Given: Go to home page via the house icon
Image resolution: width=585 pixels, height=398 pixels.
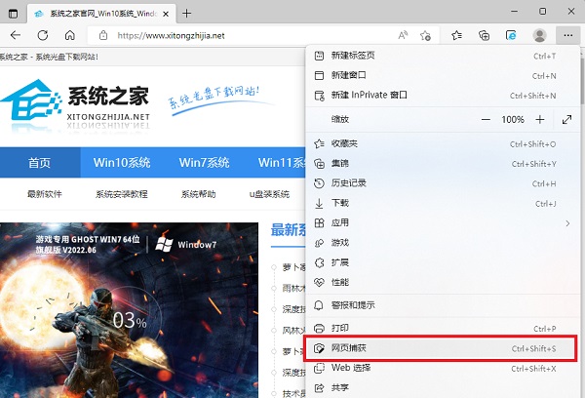Looking at the screenshot, I should coord(70,35).
